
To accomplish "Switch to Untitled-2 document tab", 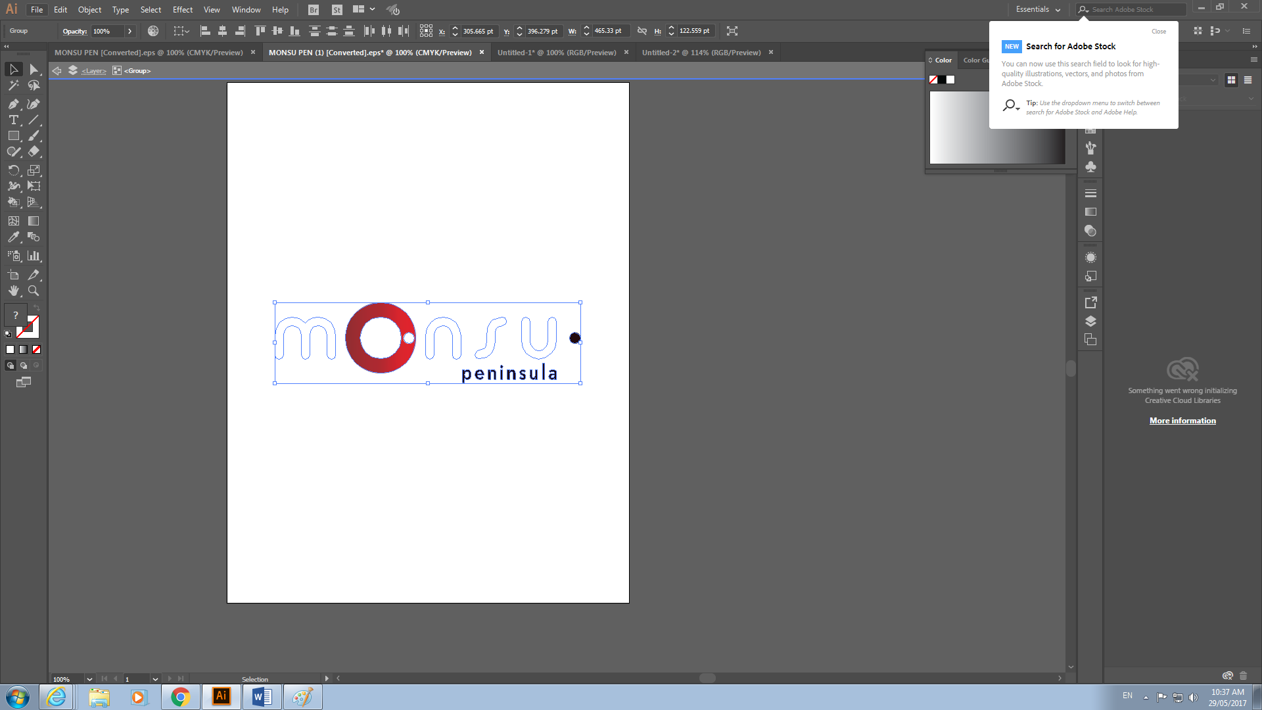I will click(x=701, y=53).
